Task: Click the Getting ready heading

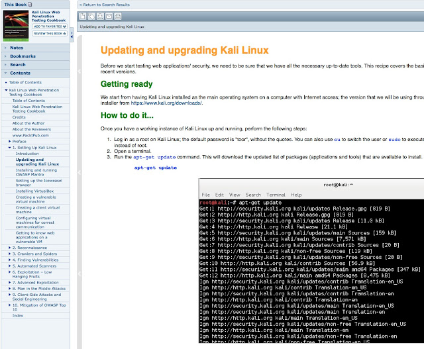Action: (127, 84)
